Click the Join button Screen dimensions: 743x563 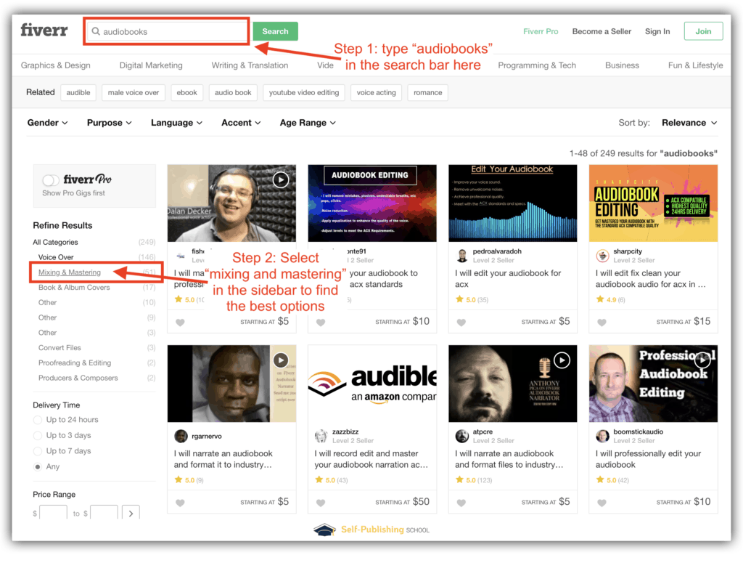pos(703,31)
